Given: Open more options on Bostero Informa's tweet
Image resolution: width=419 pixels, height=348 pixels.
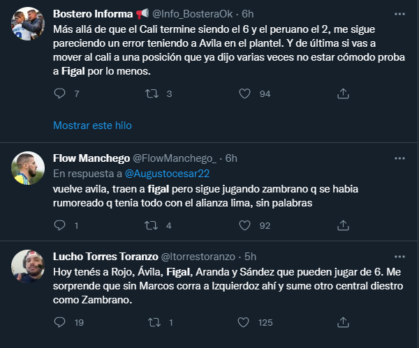Looking at the screenshot, I should [x=399, y=13].
